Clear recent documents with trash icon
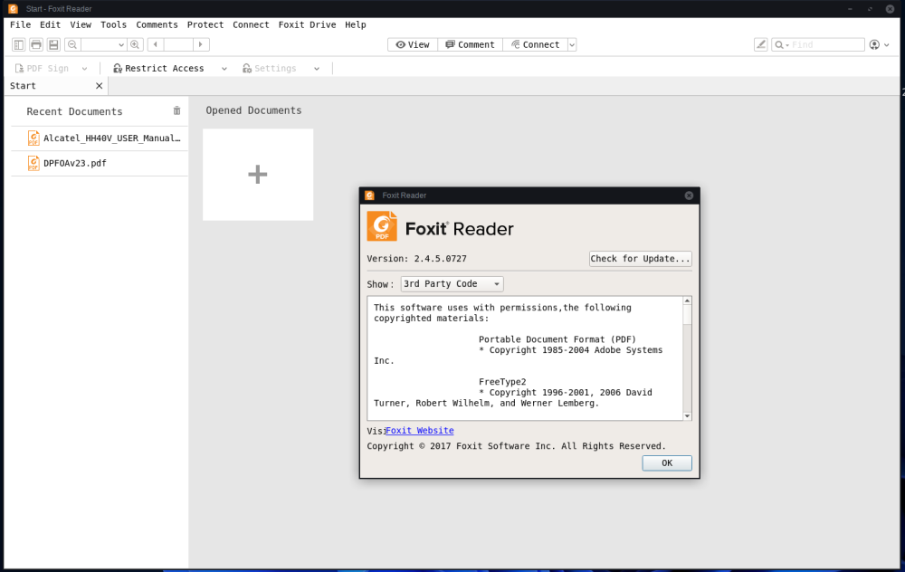Screen dimensions: 905x572 [176, 110]
